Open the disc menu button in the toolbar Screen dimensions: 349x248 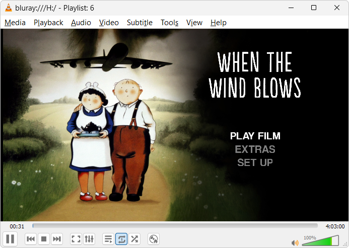[154, 239]
